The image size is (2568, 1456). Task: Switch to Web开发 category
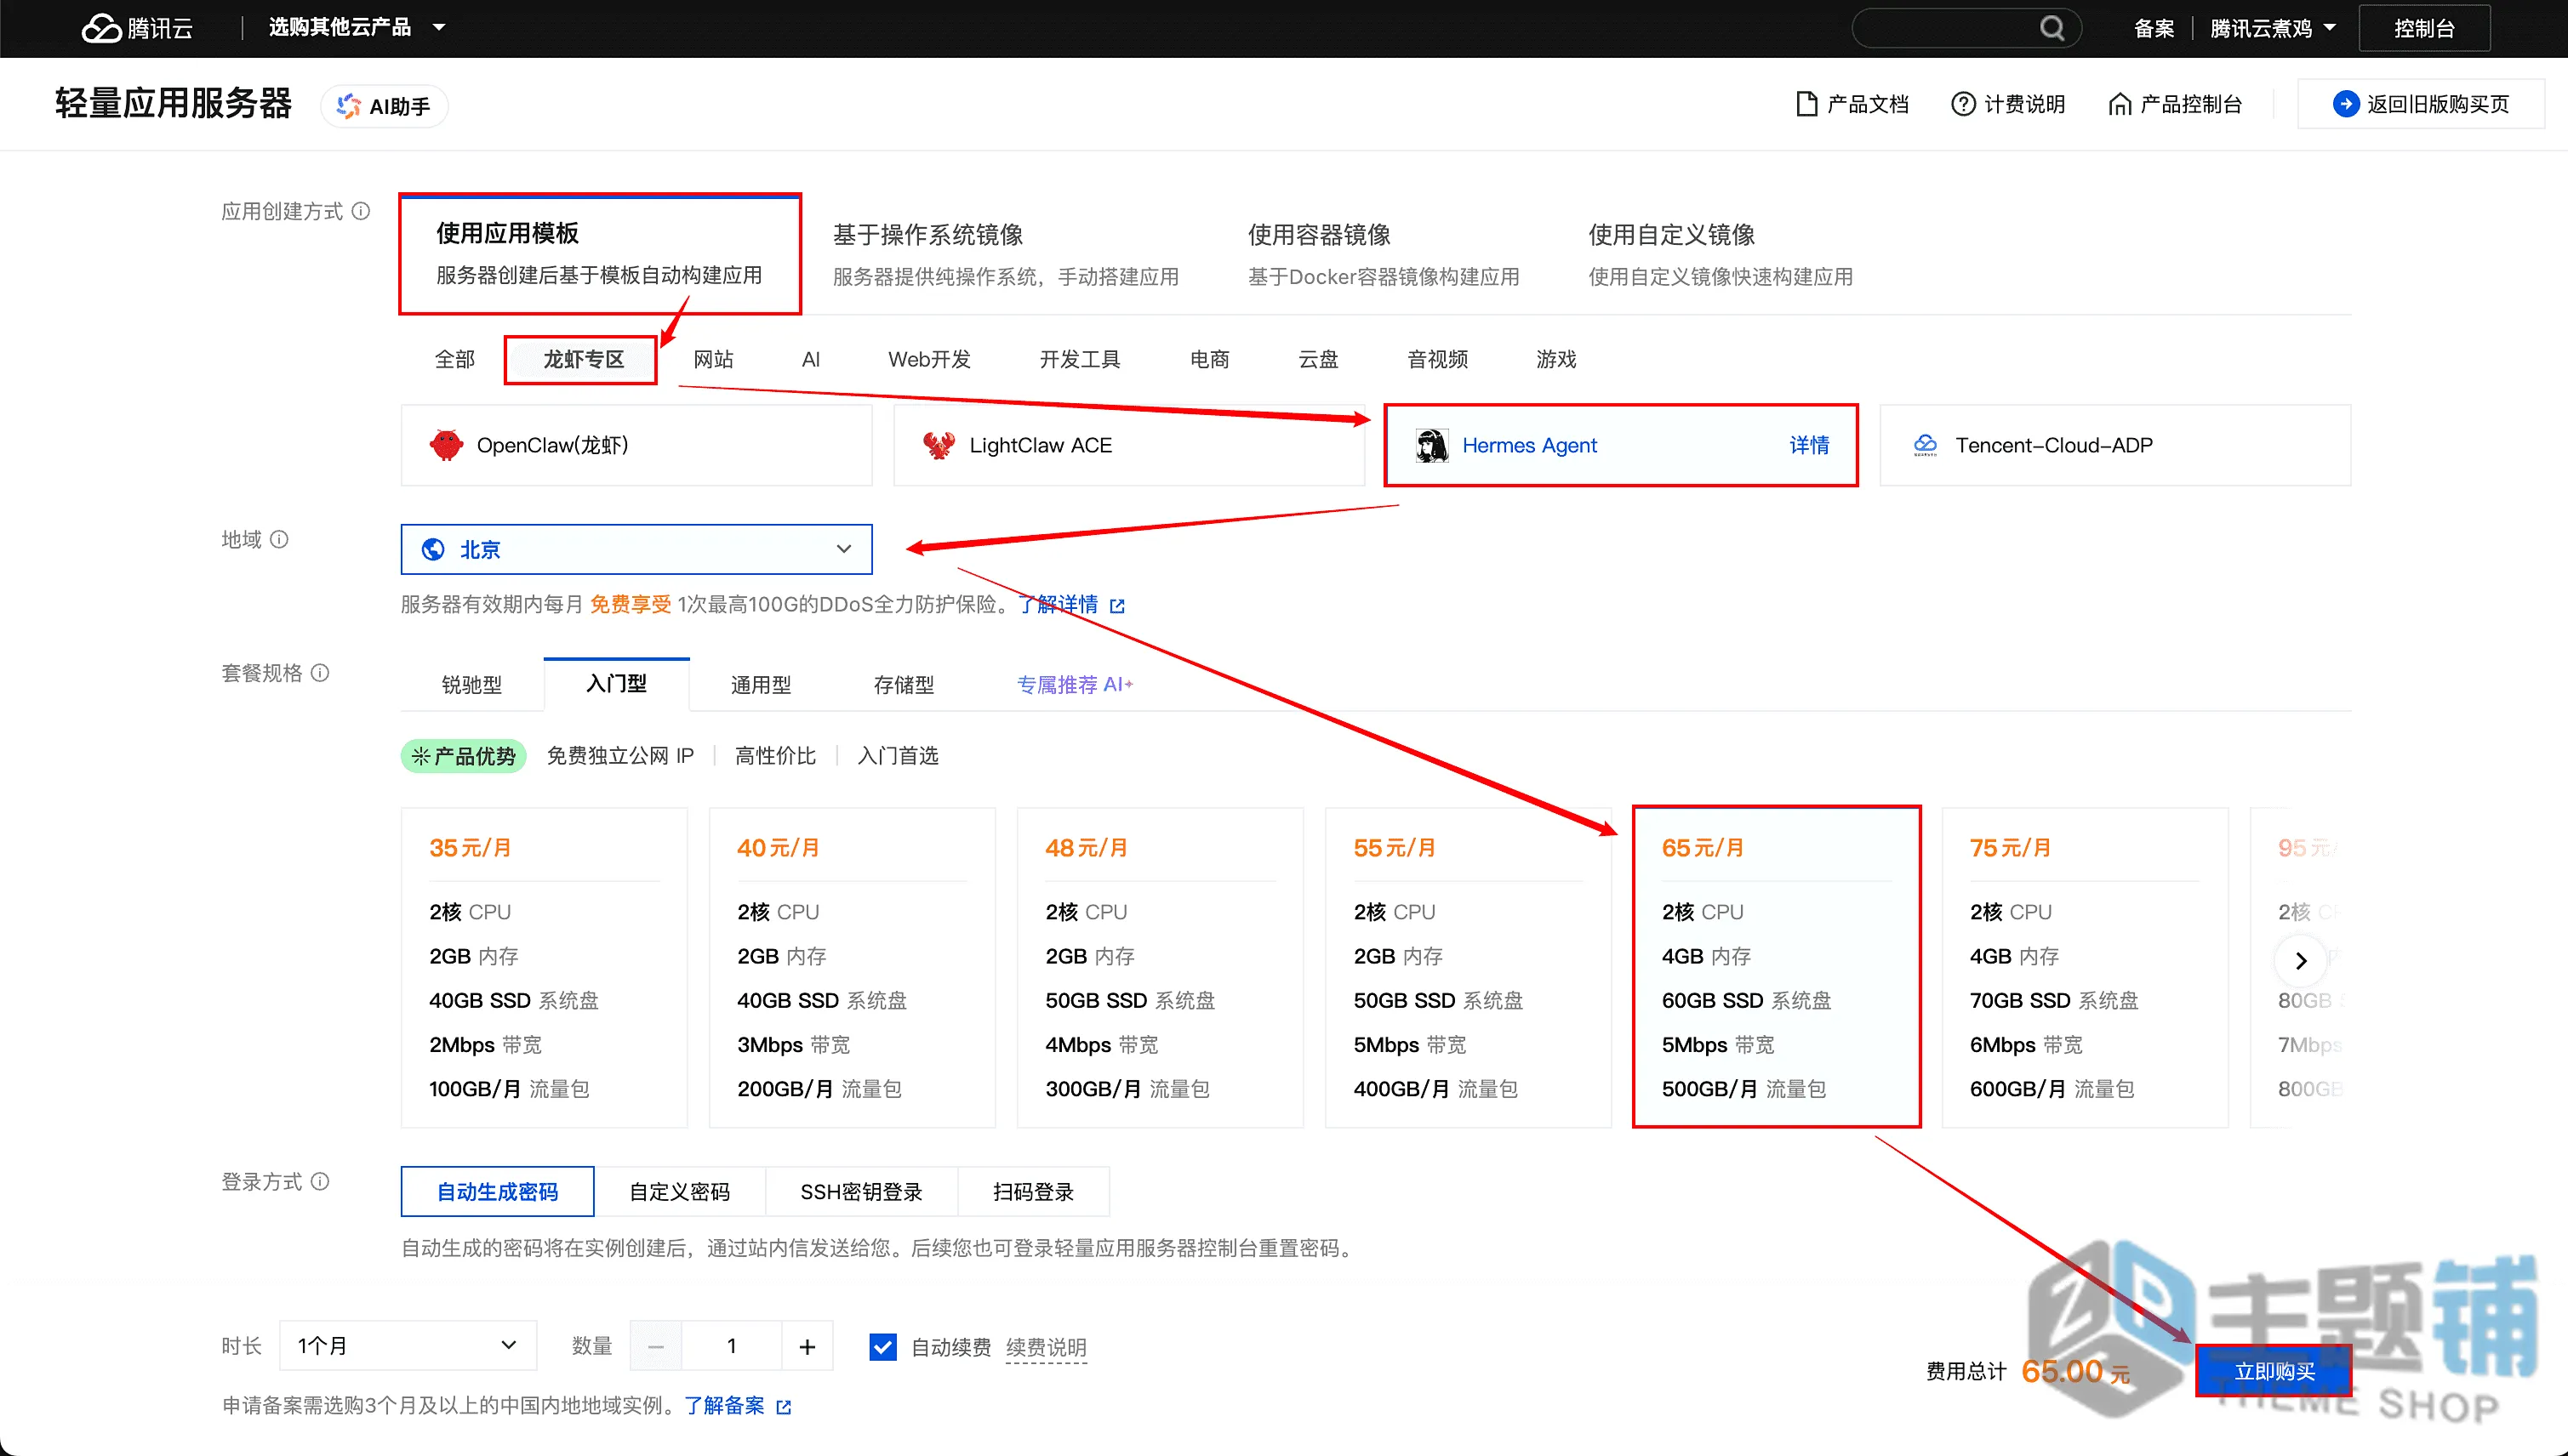(929, 359)
